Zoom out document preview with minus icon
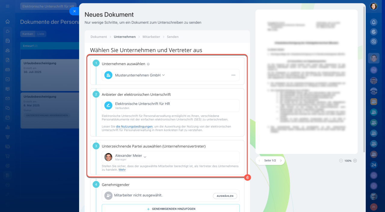The width and height of the screenshot is (385, 212). 341,161
